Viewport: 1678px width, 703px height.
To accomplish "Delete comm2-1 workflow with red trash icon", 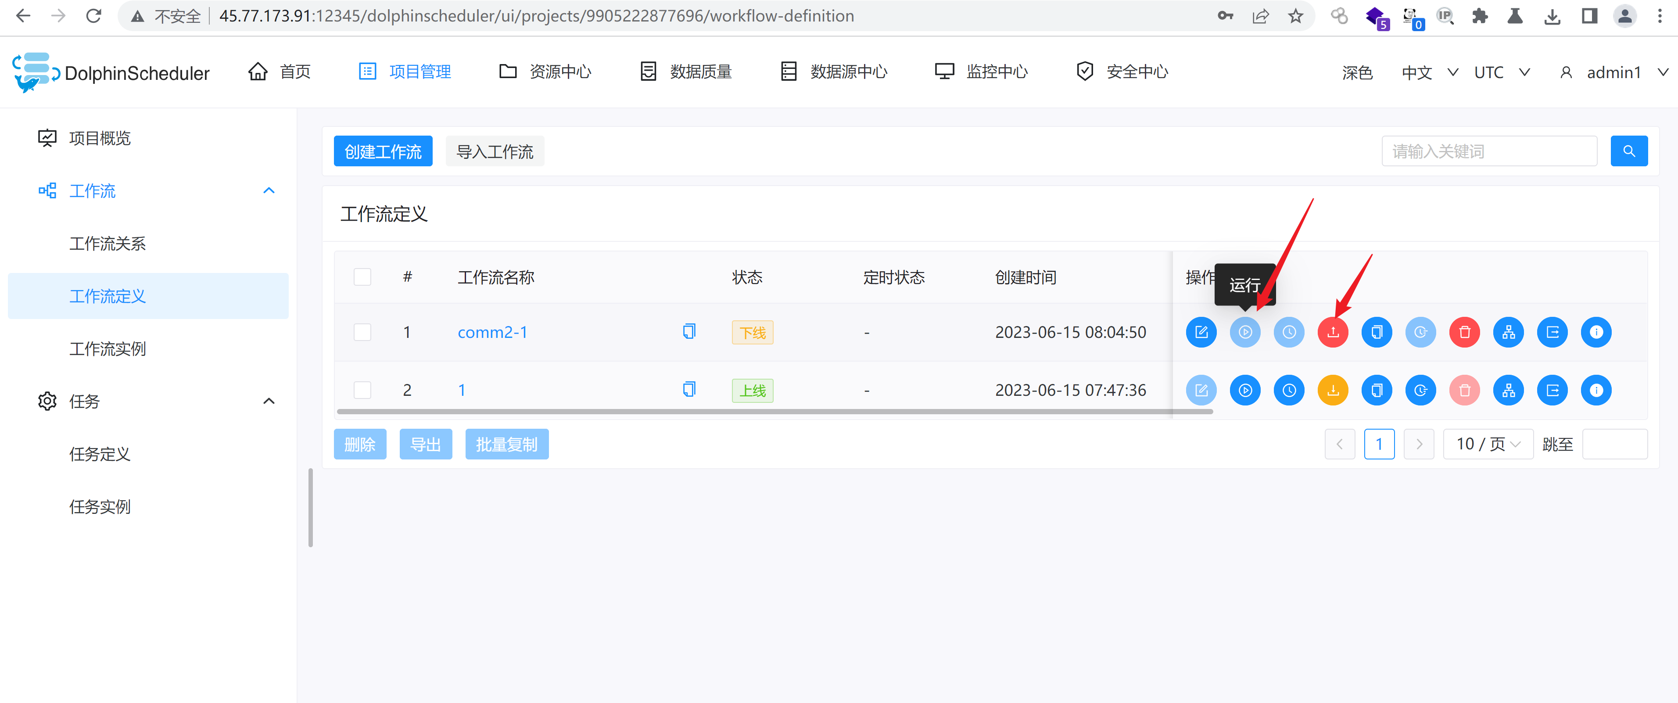I will pyautogui.click(x=1464, y=332).
